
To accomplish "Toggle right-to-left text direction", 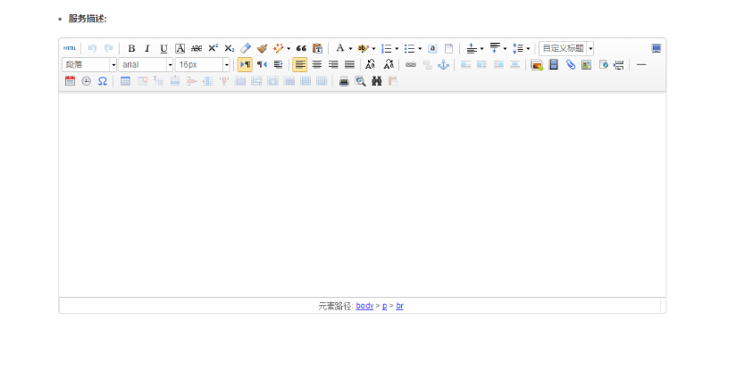I will point(262,64).
